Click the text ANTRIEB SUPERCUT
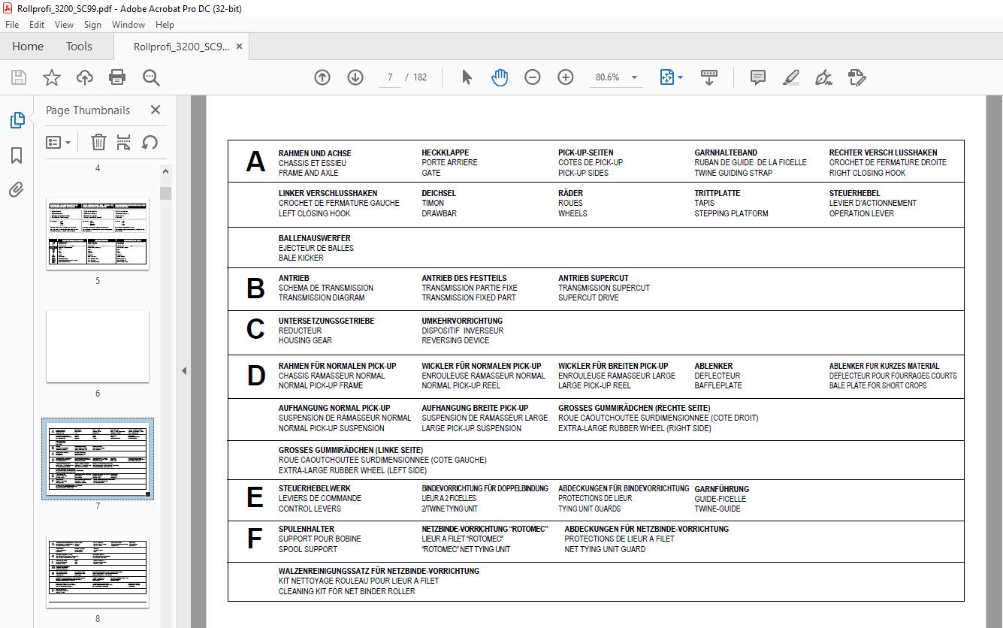Screen dimensions: 1003x628 point(594,278)
